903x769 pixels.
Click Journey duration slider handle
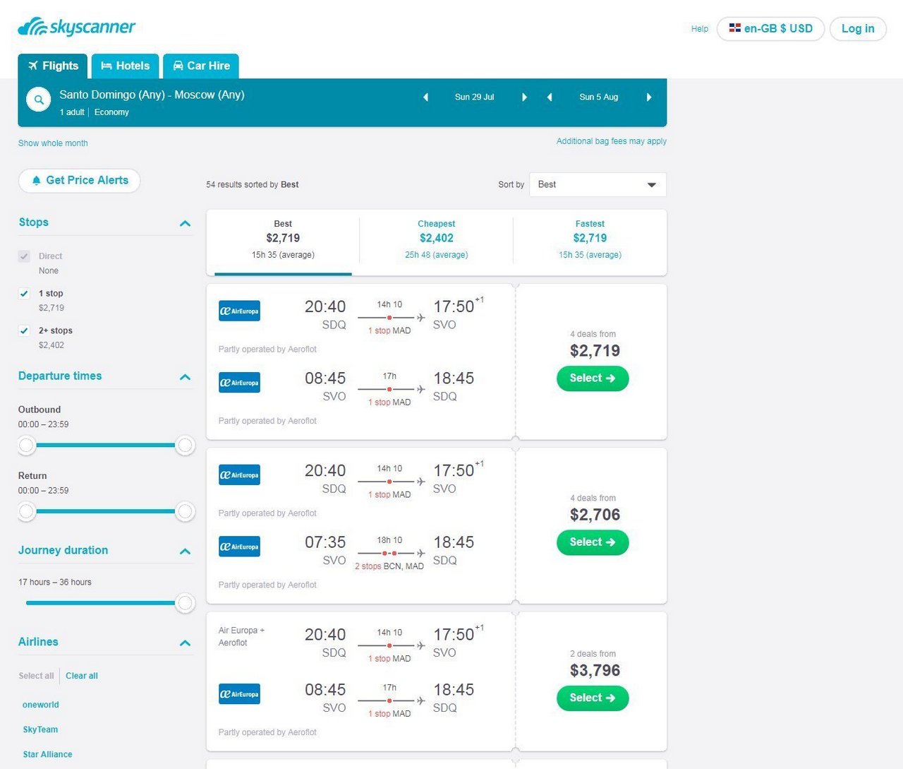pyautogui.click(x=186, y=603)
